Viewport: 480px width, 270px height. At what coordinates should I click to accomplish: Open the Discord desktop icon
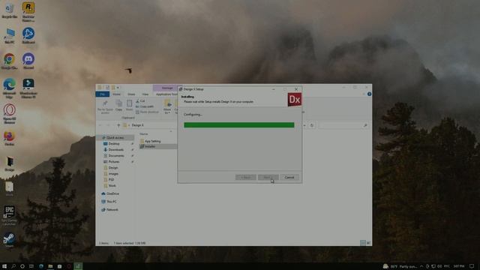click(28, 61)
